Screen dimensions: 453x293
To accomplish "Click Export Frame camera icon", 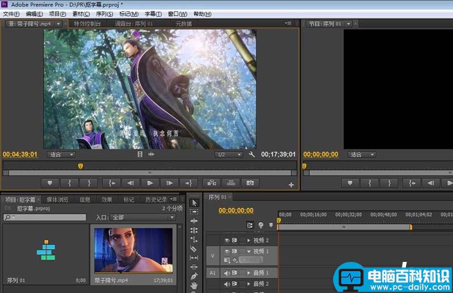I will (x=250, y=183).
